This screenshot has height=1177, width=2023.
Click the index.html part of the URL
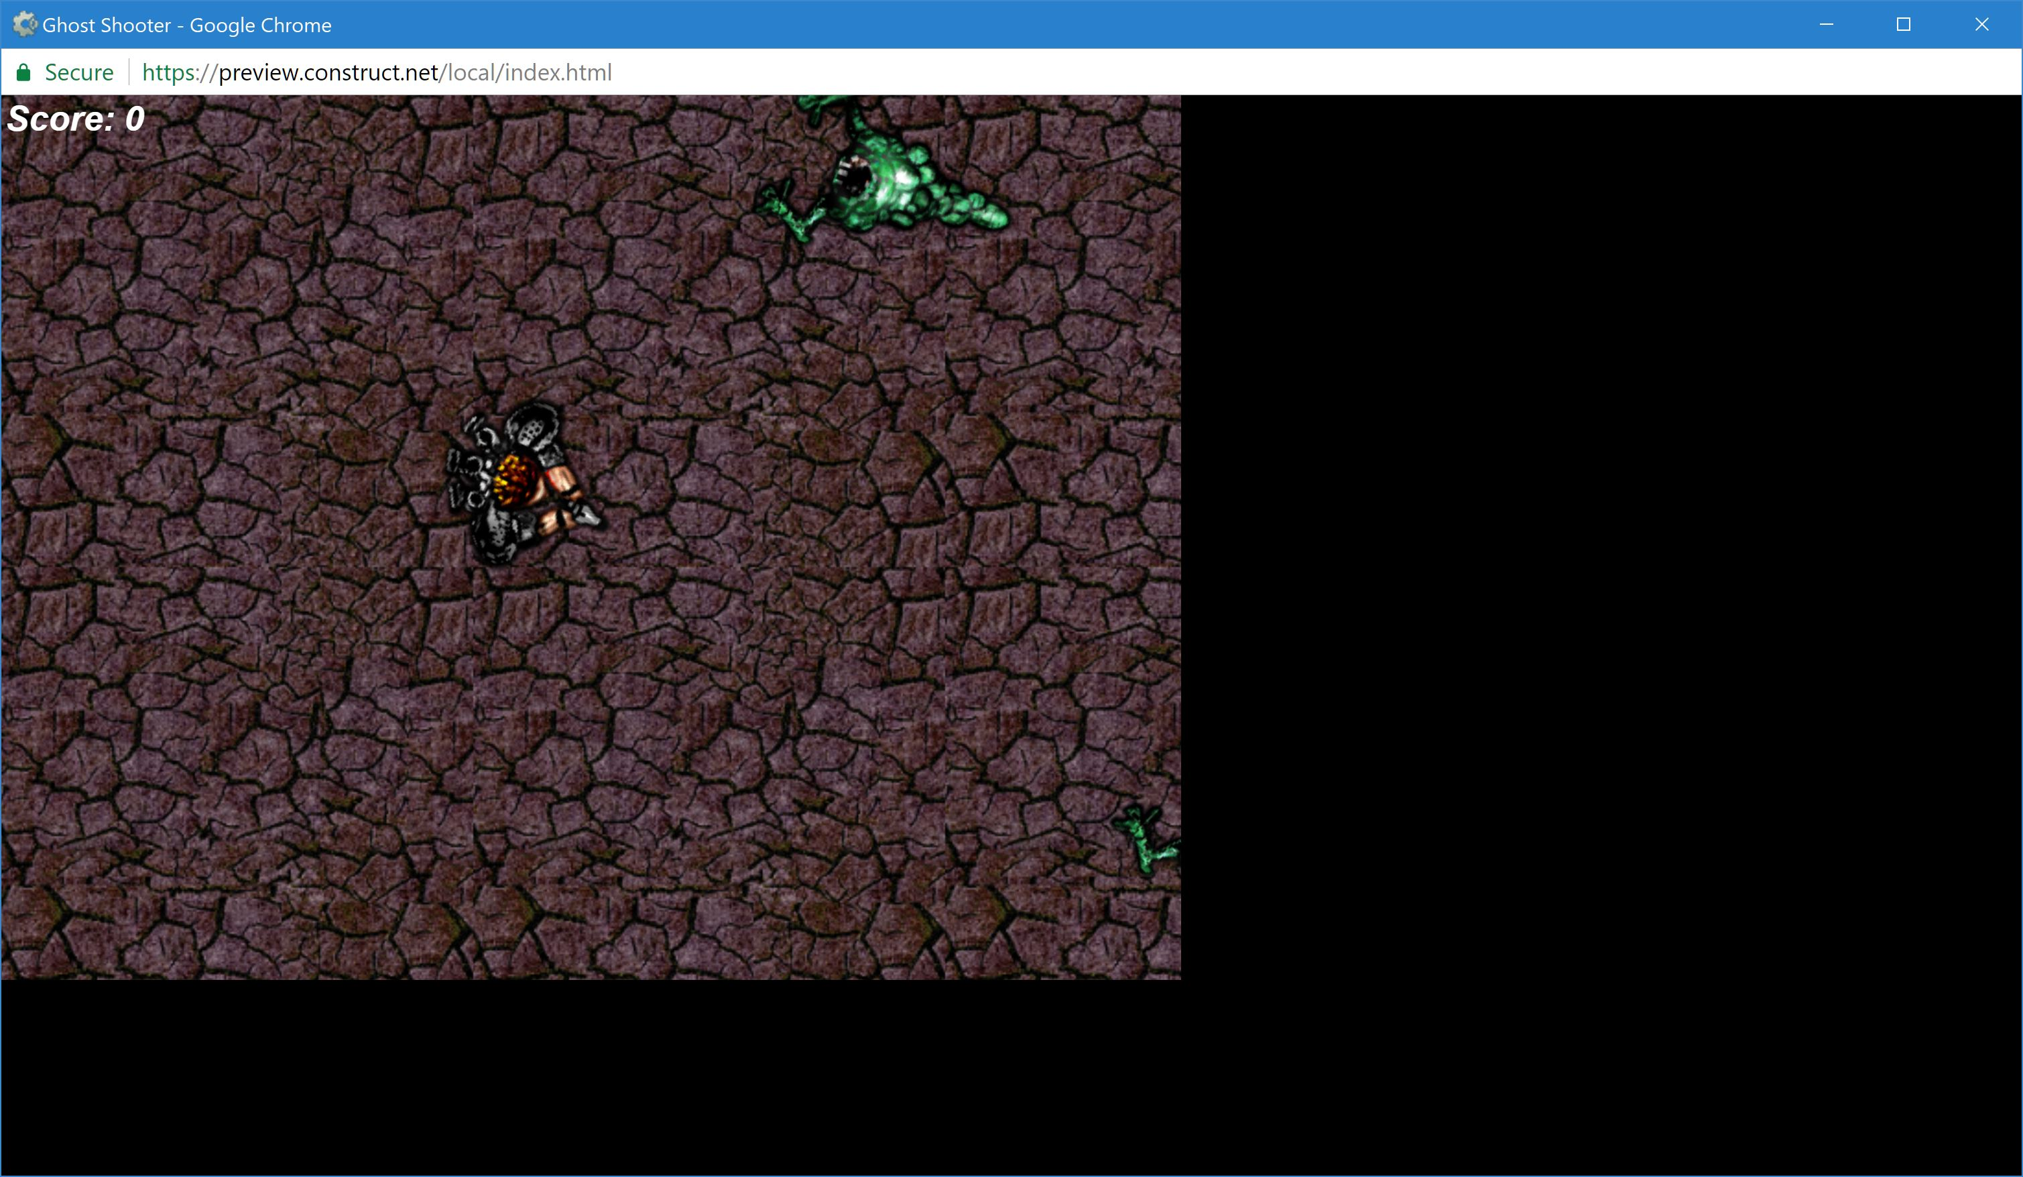pyautogui.click(x=558, y=73)
